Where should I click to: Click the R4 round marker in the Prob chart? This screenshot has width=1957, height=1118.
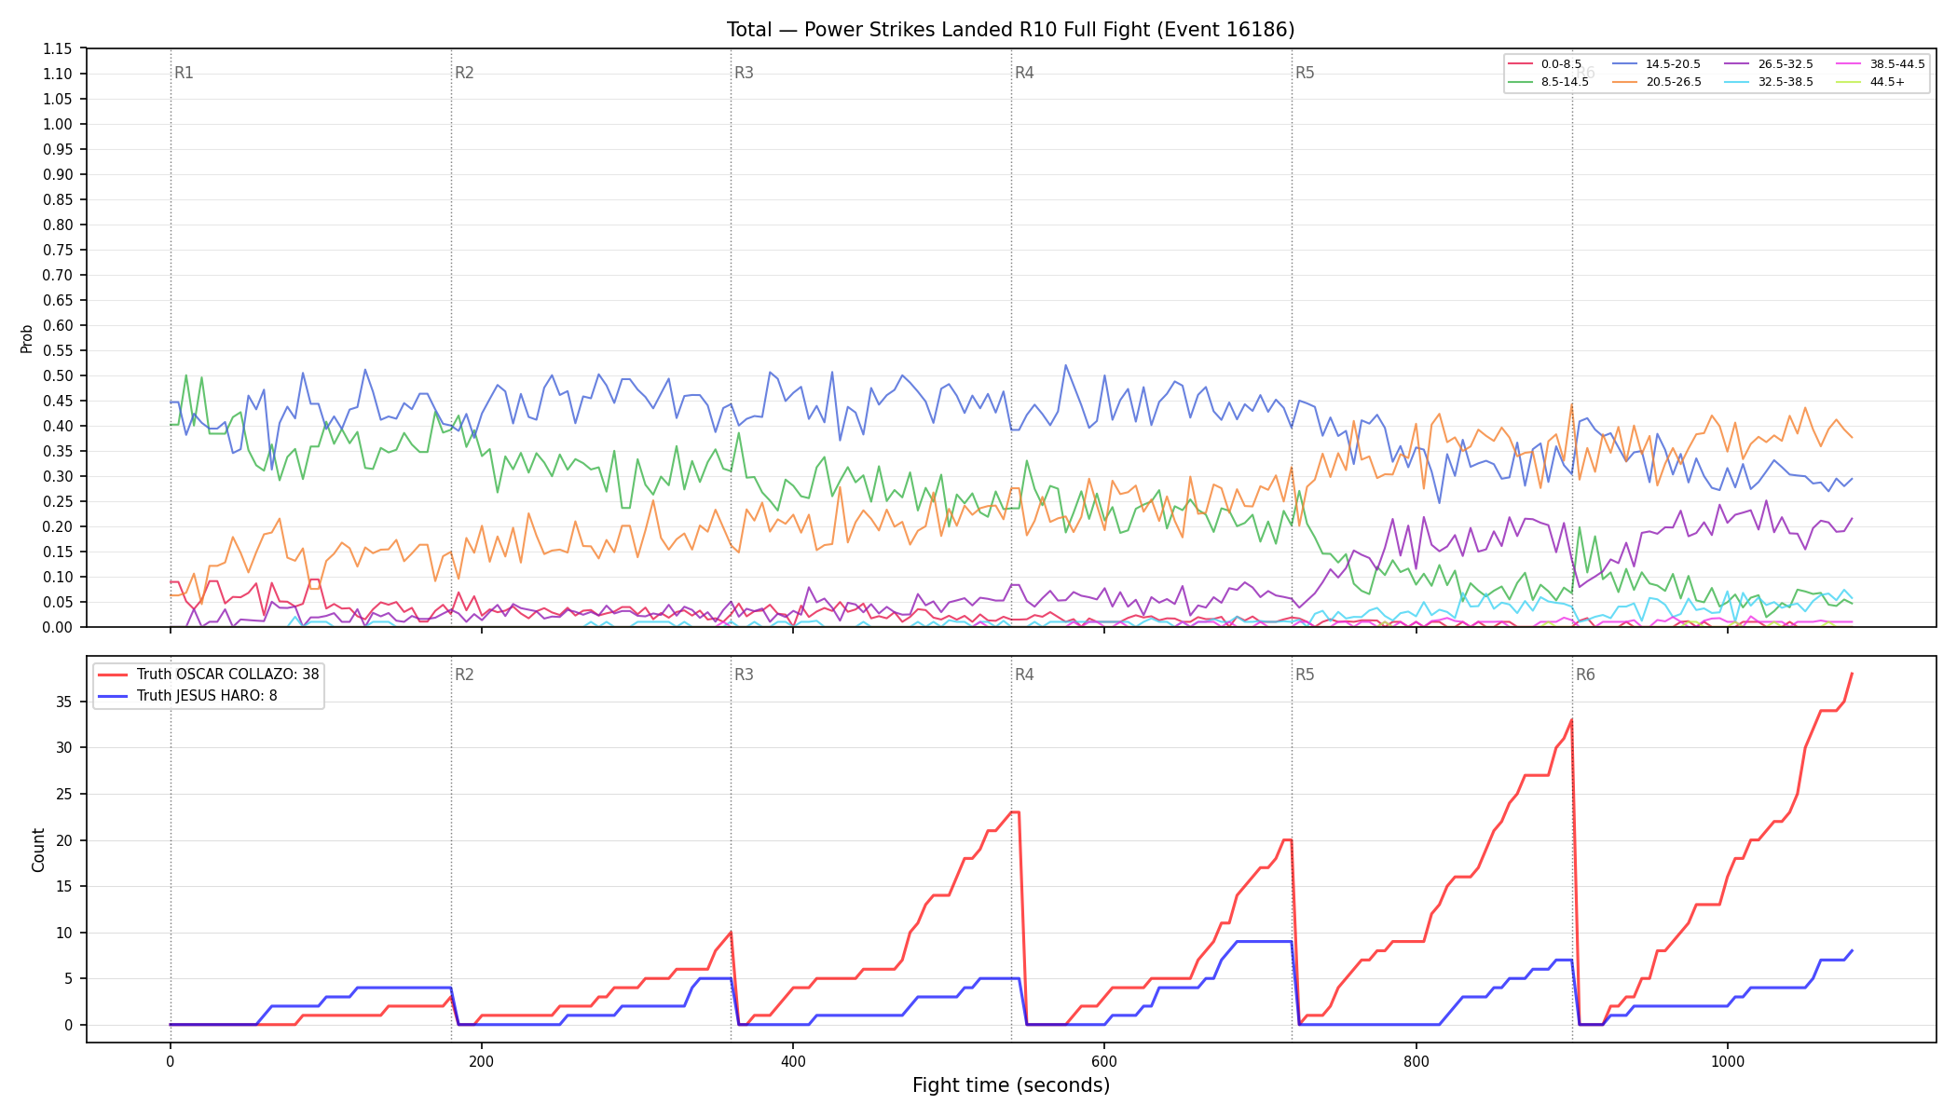(x=1024, y=73)
